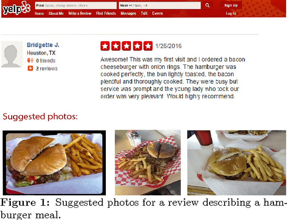Click the friends icon beside 0 friends
This screenshot has height=220, width=287.
[30, 60]
